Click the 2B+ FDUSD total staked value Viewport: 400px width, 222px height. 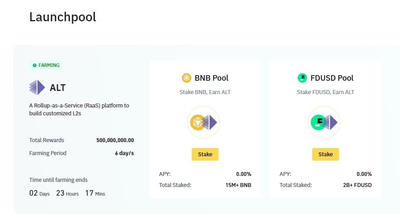point(357,185)
